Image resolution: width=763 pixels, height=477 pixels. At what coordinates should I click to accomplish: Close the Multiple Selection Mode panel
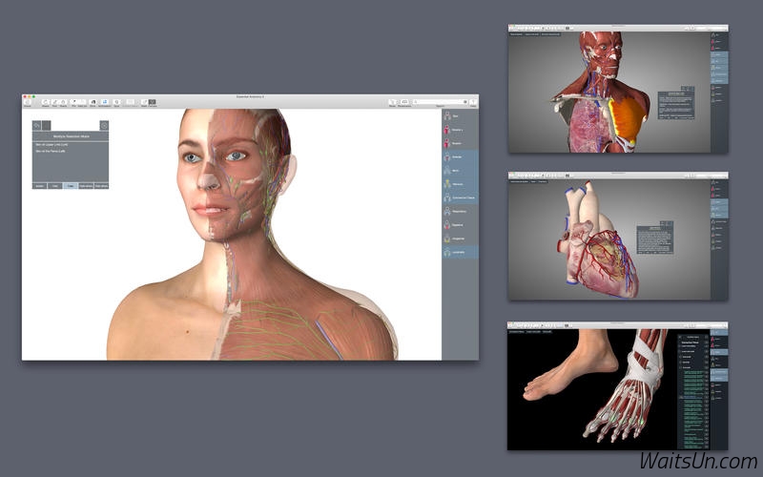click(x=104, y=126)
